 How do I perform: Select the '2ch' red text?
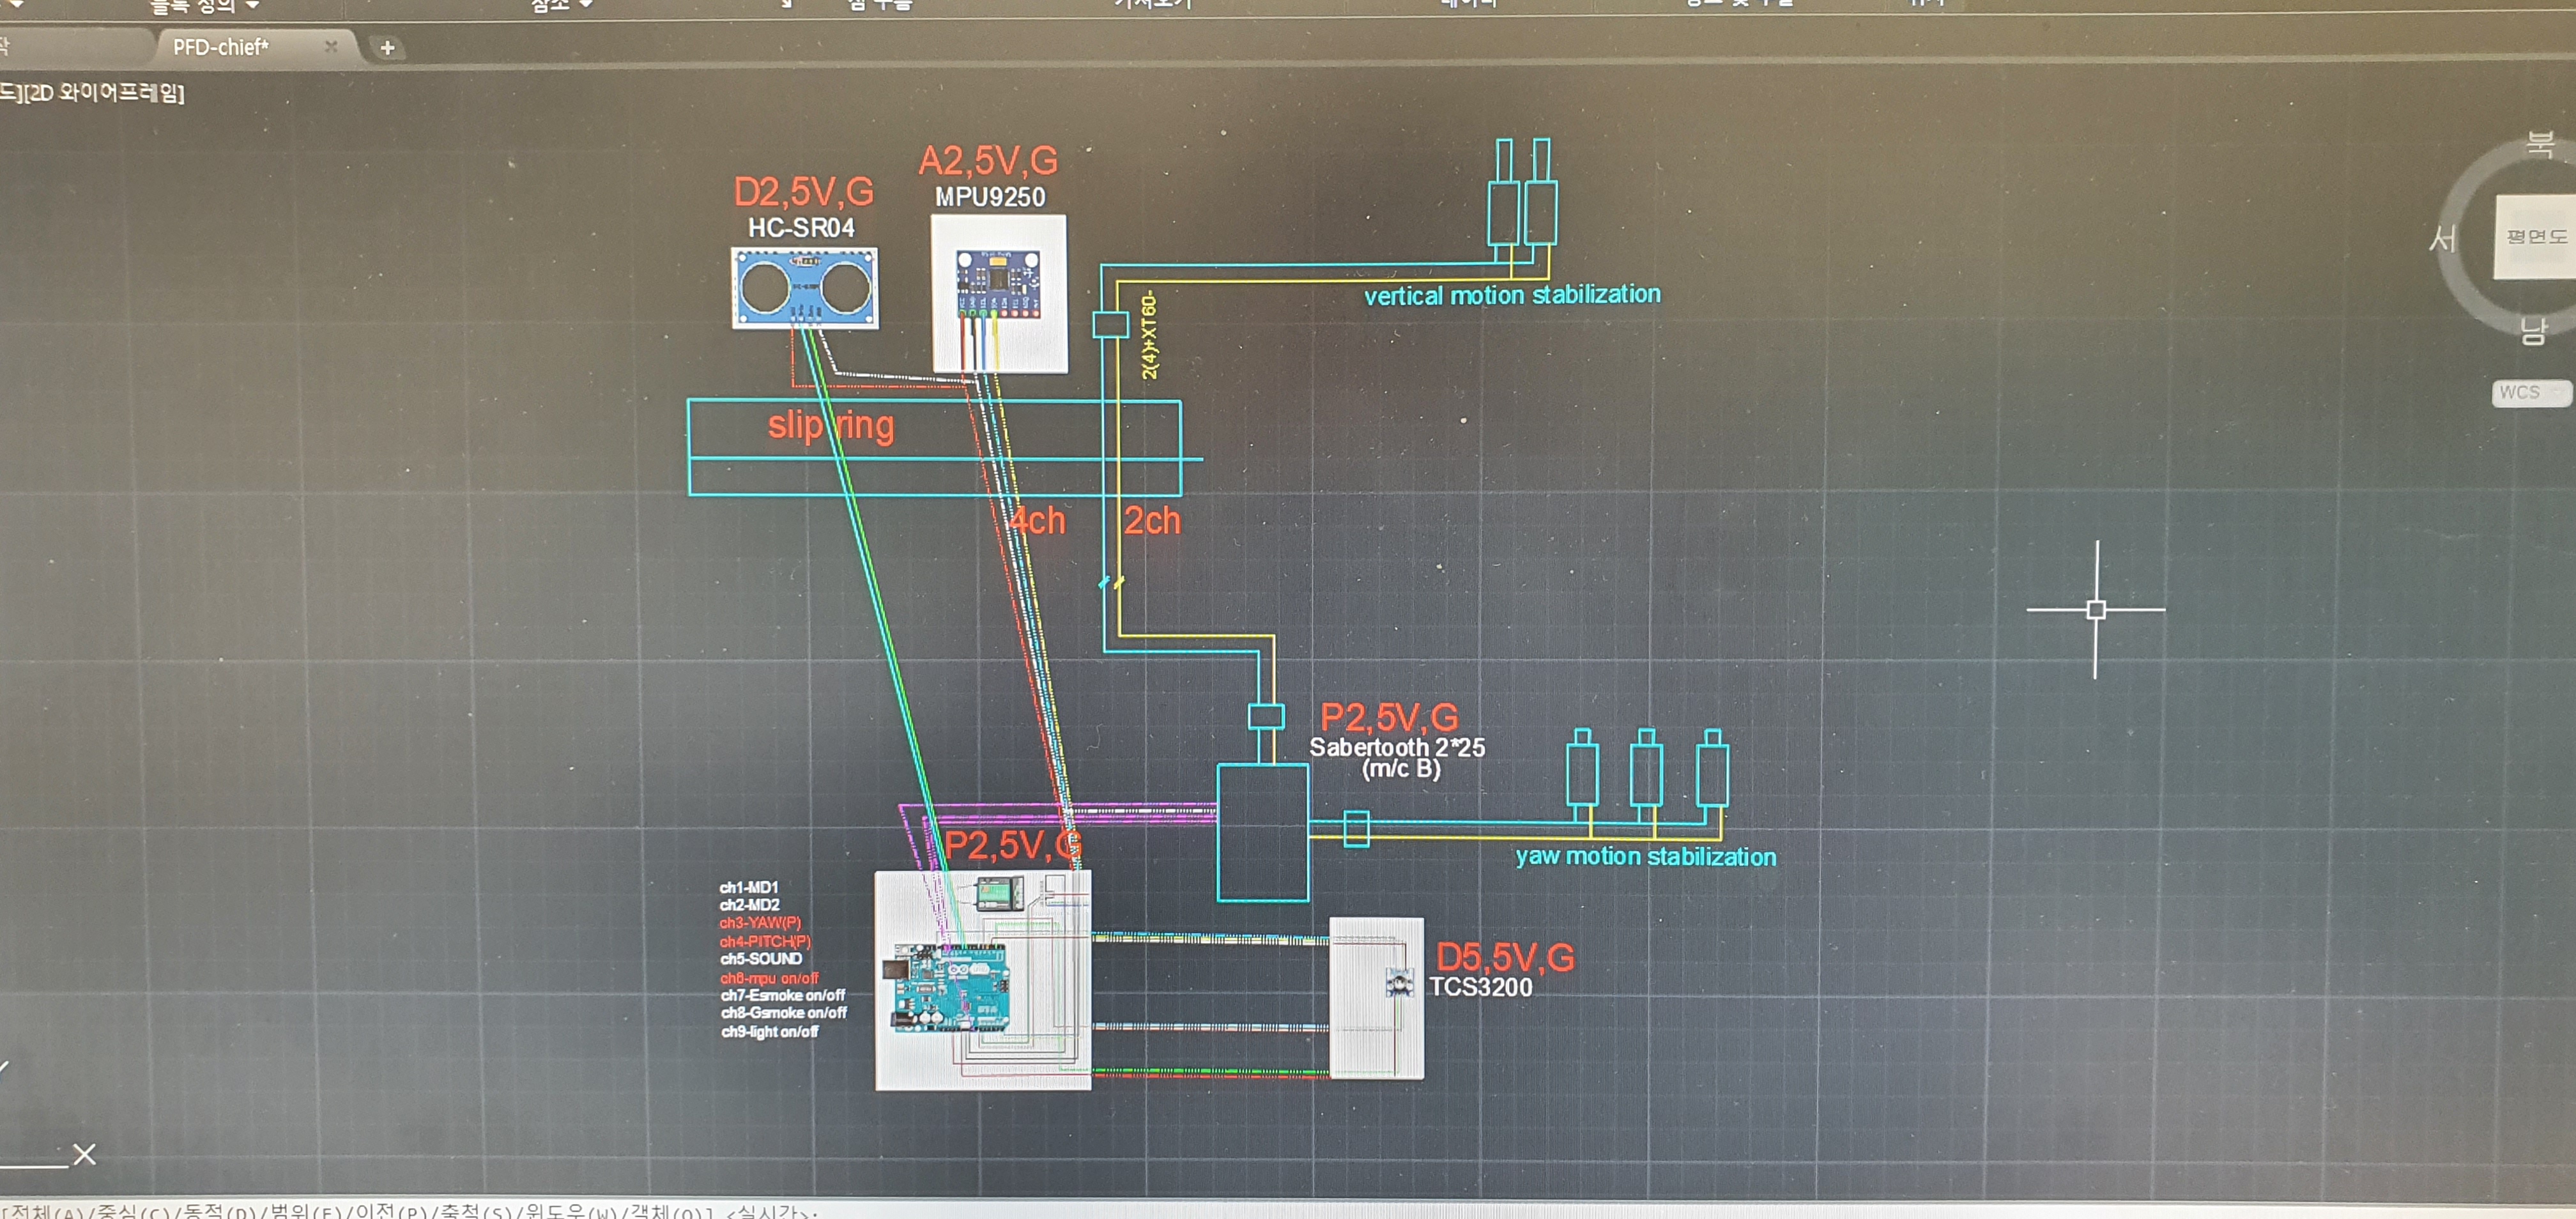click(1152, 520)
